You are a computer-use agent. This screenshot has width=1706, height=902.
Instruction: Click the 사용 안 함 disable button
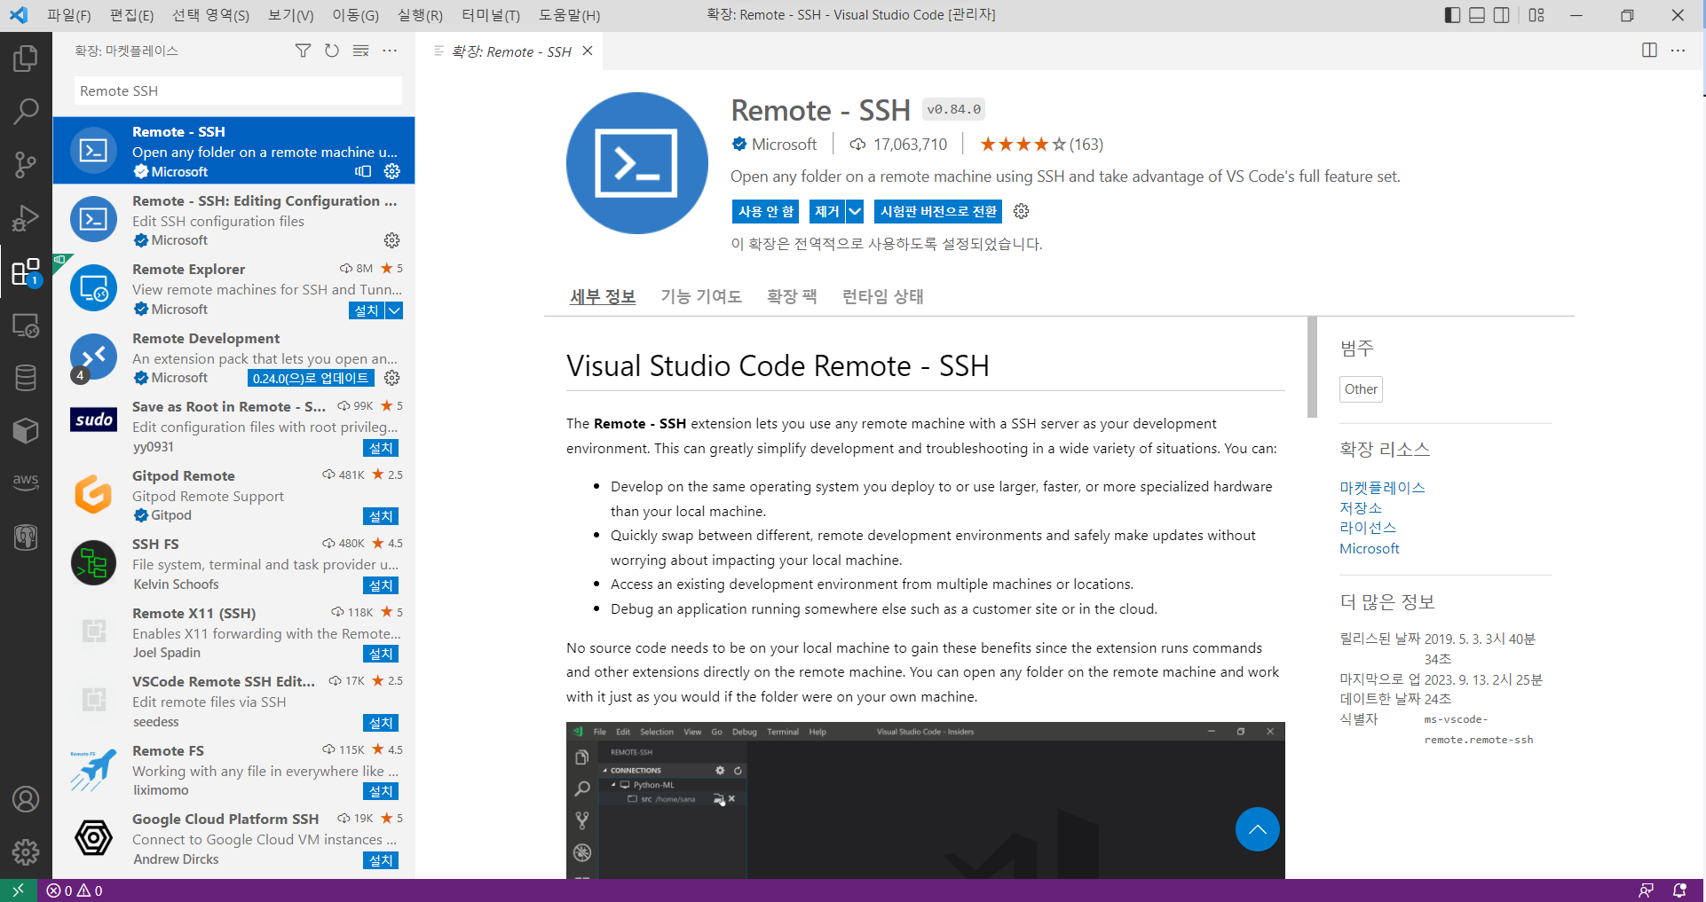[766, 211]
